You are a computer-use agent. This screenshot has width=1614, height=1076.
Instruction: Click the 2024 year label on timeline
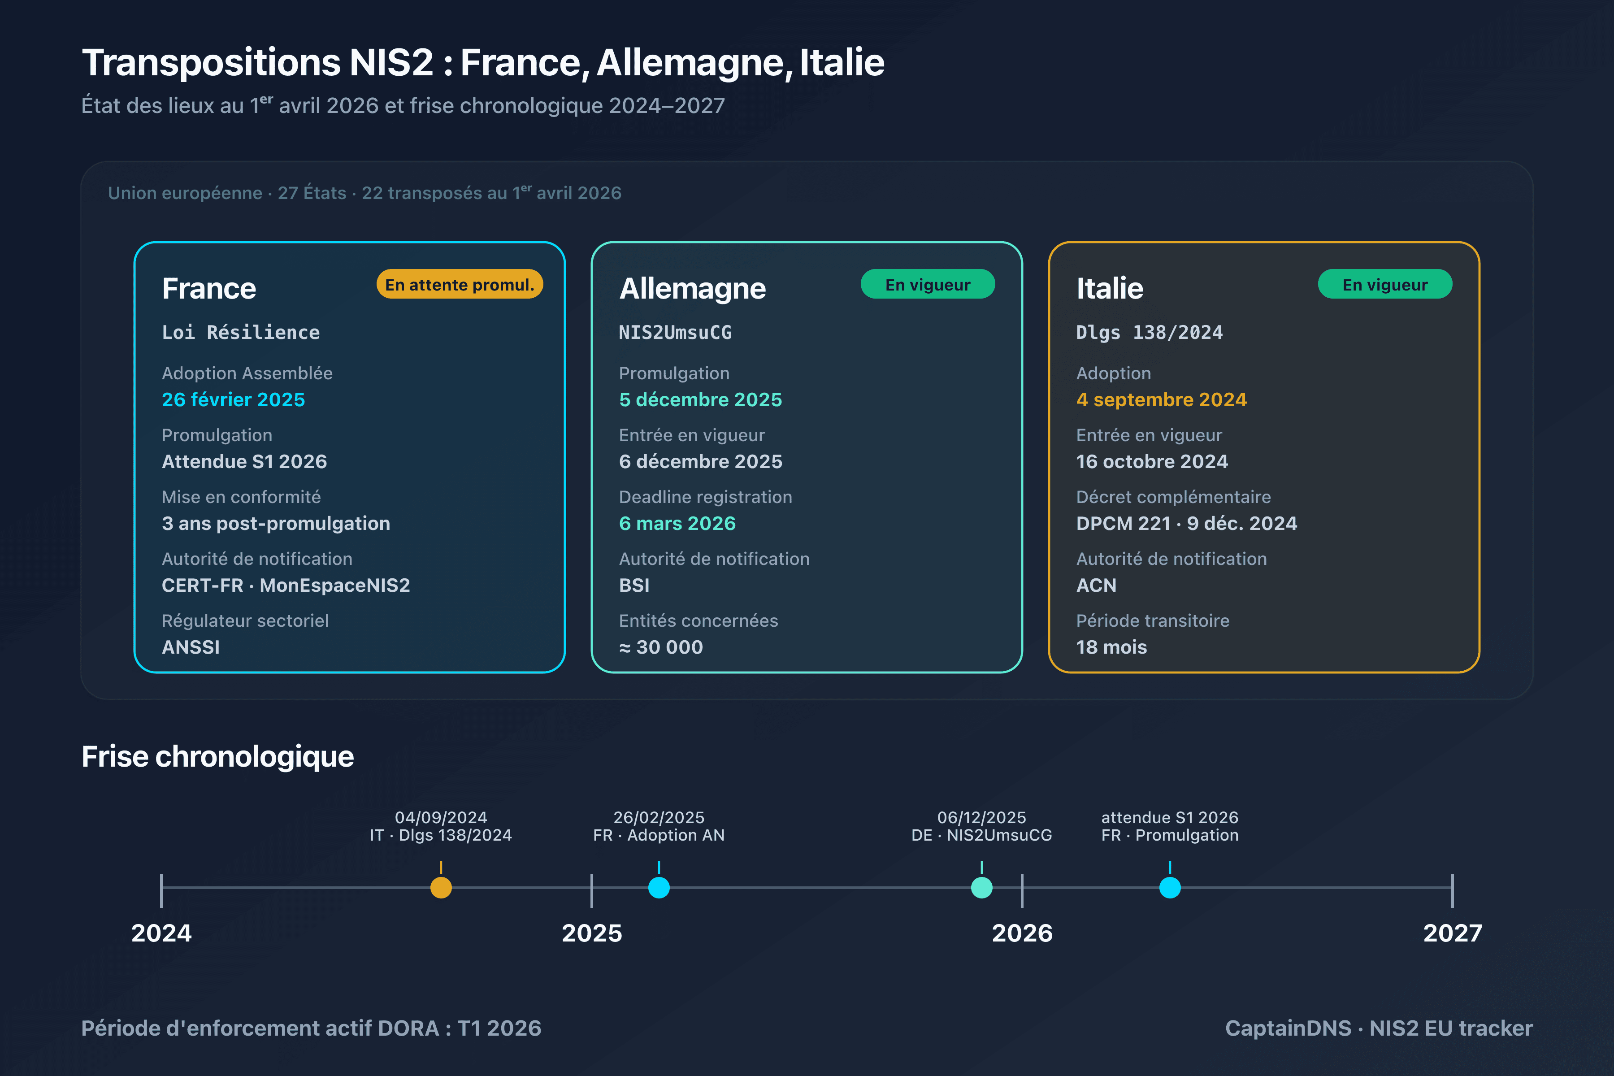(x=161, y=933)
